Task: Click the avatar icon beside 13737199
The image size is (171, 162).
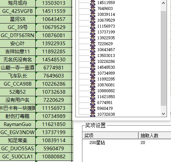Action: click(93, 32)
